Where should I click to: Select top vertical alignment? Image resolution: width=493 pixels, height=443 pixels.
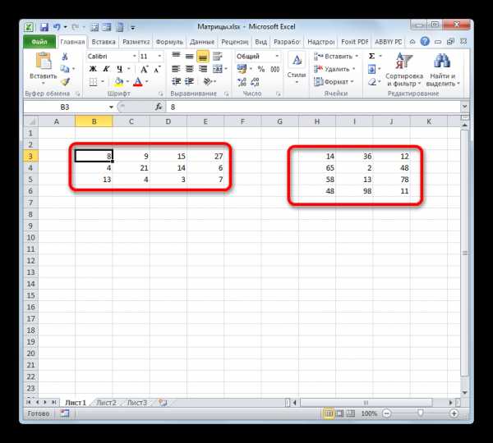(176, 57)
